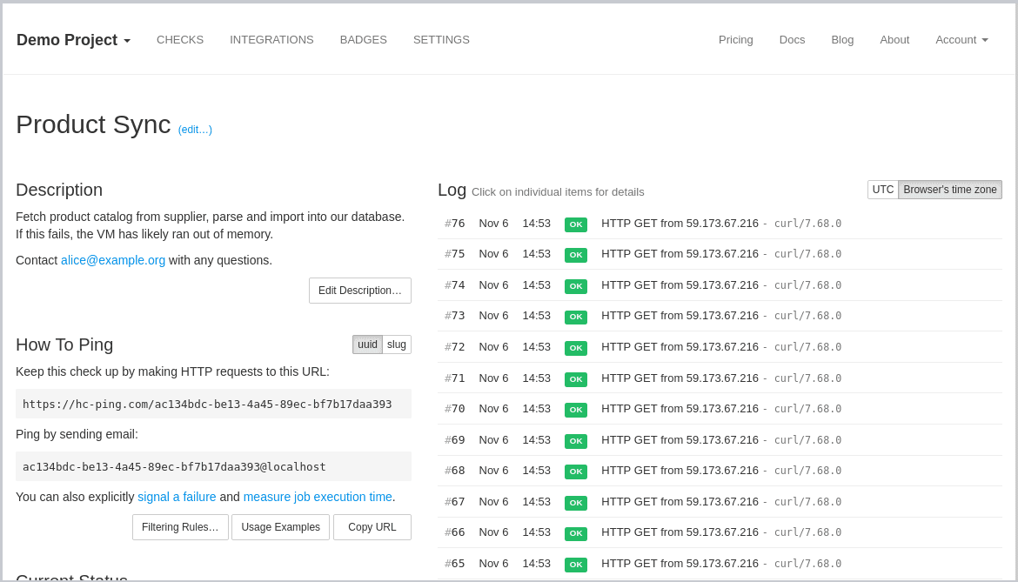Switch ping URL display to slug format
Image resolution: width=1018 pixels, height=582 pixels.
click(396, 345)
